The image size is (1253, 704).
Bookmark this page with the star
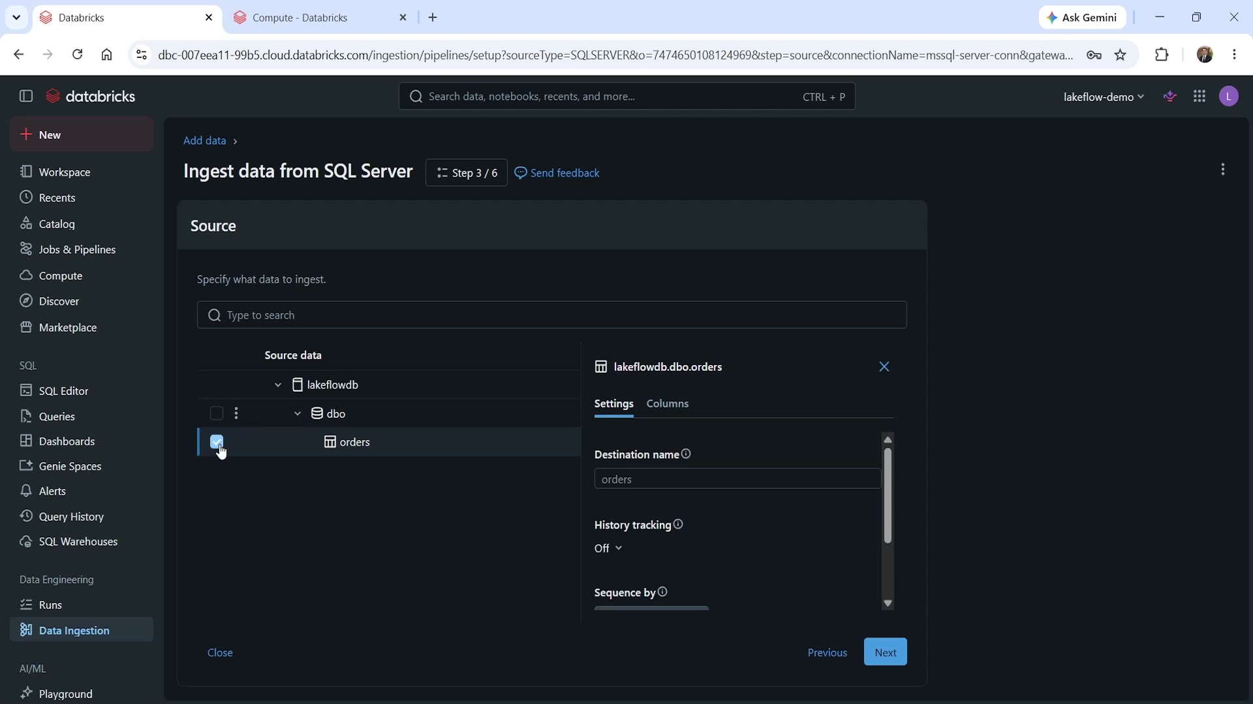point(1121,55)
